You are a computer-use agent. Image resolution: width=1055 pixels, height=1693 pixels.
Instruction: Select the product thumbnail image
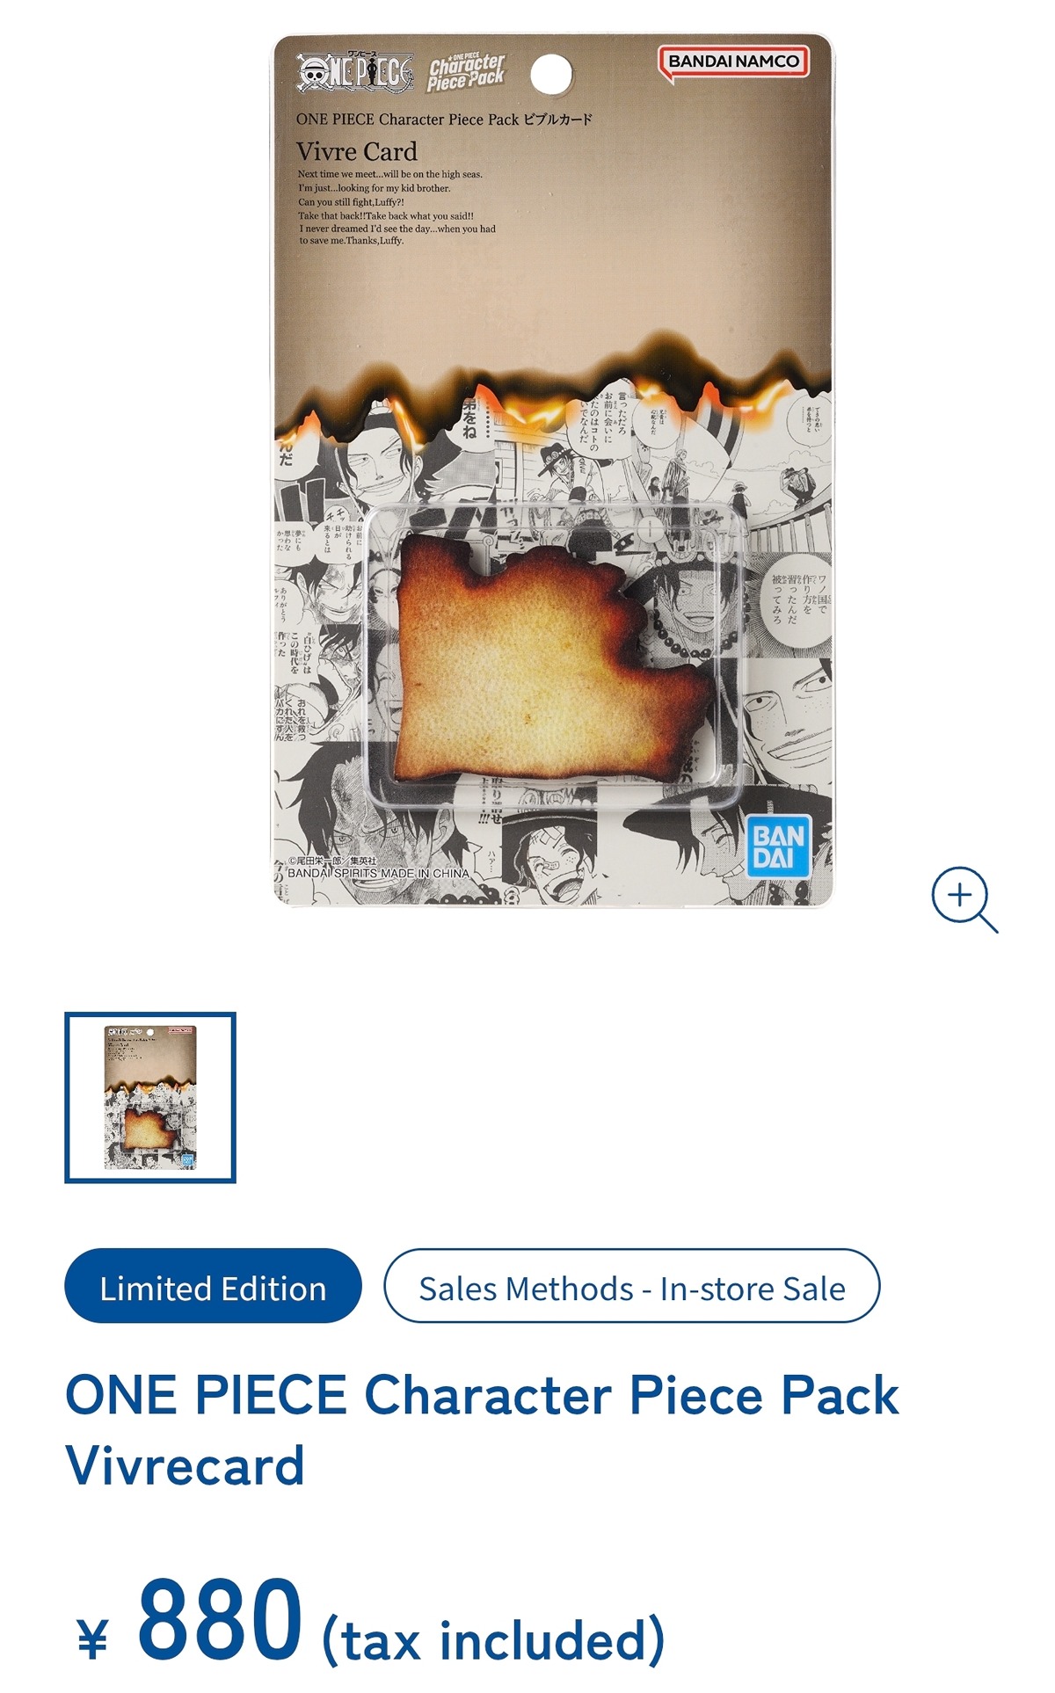pyautogui.click(x=150, y=1097)
